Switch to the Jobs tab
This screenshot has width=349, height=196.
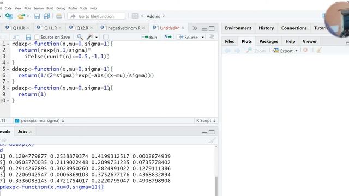click(x=22, y=132)
